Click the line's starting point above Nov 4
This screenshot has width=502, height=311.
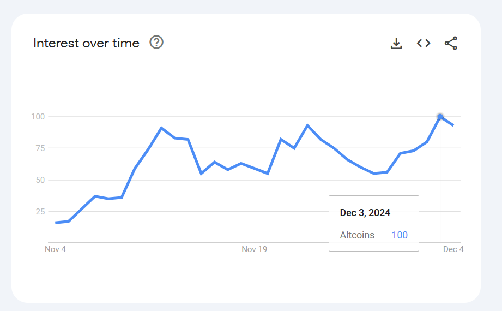pyautogui.click(x=56, y=223)
